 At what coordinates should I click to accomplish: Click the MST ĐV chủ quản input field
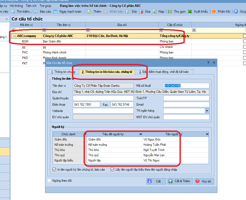[186, 117]
